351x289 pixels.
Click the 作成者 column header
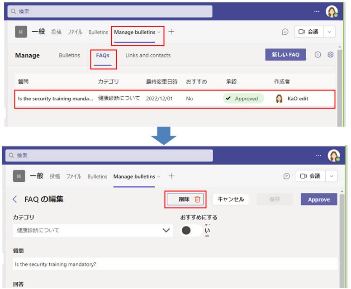(282, 81)
